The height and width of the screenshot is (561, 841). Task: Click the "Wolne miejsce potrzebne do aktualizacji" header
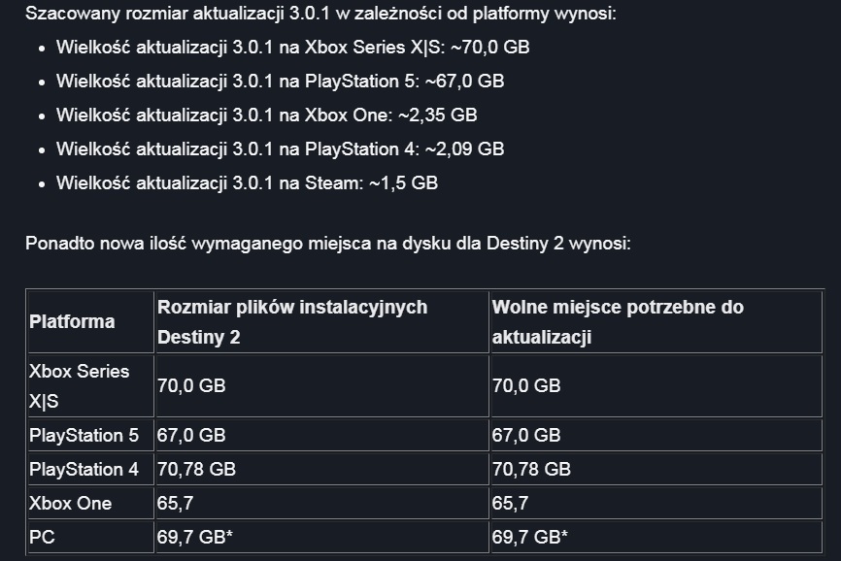click(x=618, y=321)
